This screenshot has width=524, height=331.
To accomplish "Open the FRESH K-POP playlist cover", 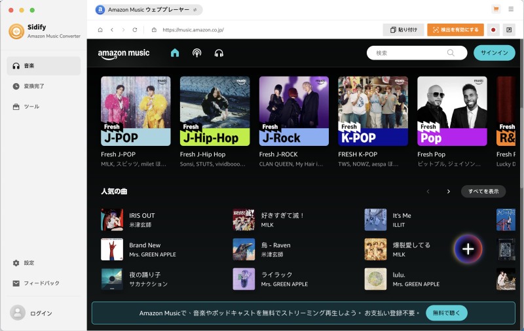I will pos(373,111).
